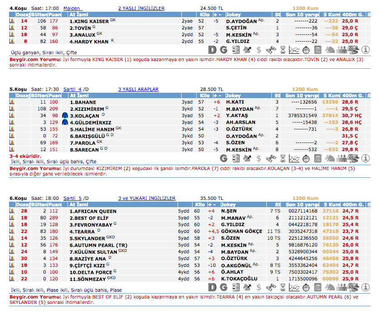
Task: Sort race 6 by the Puan column header
Action: pos(54,204)
